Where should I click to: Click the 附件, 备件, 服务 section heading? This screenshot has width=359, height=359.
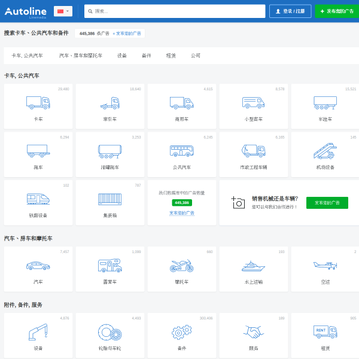(x=23, y=305)
